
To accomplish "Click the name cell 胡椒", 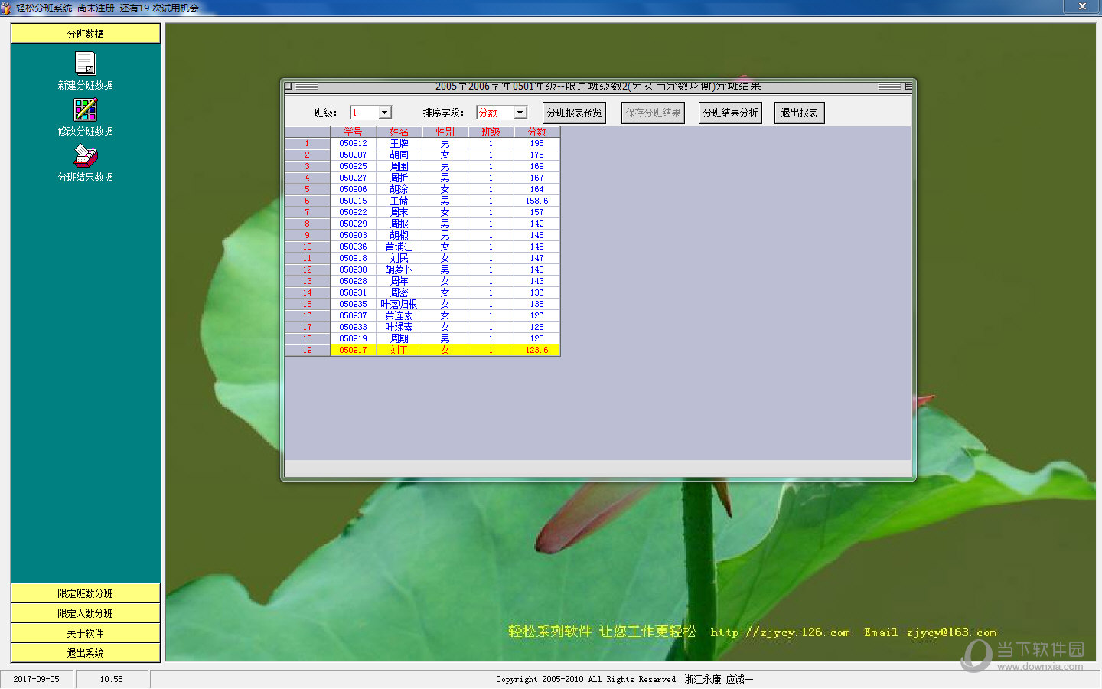I will 399,235.
